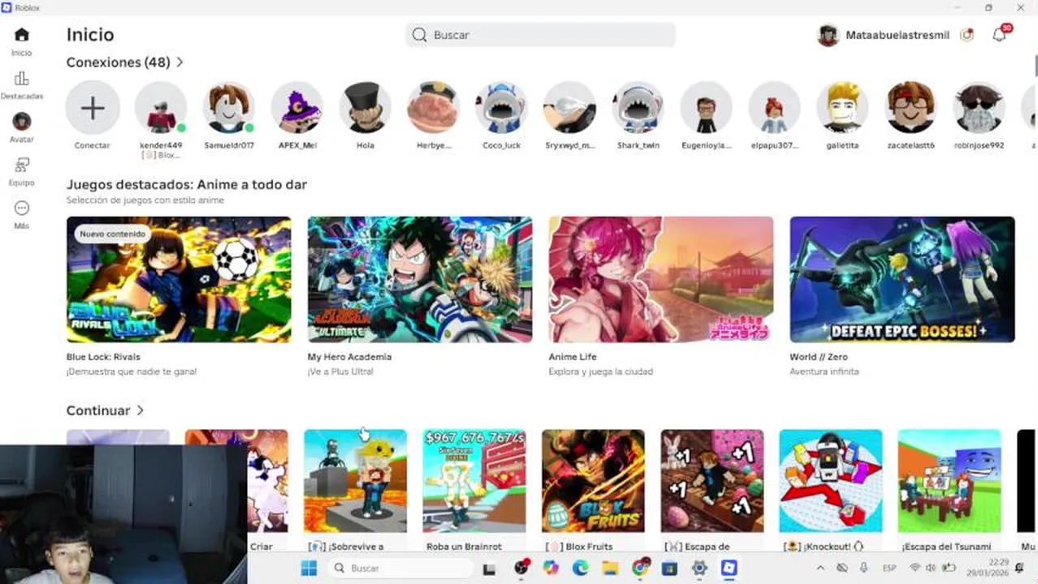Viewport: 1038px width, 584px height.
Task: Open the Sobrevive a game tile
Action: (x=355, y=481)
